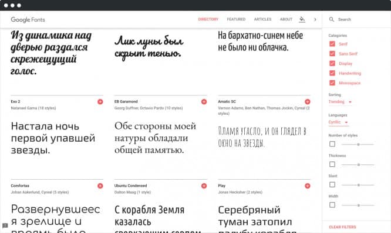The width and height of the screenshot is (391, 233).
Task: Click 'Natanael Gama (18 styles)' text
Action: click(33, 108)
